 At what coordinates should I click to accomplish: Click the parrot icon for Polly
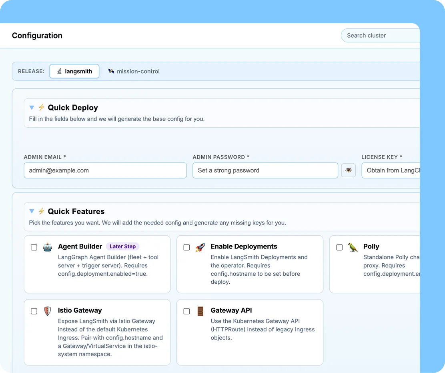(x=353, y=247)
